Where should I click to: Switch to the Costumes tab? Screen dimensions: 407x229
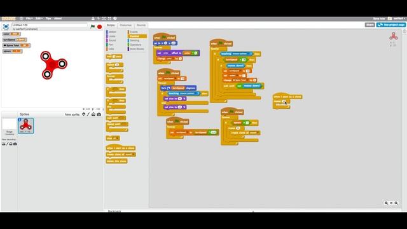tap(126, 25)
